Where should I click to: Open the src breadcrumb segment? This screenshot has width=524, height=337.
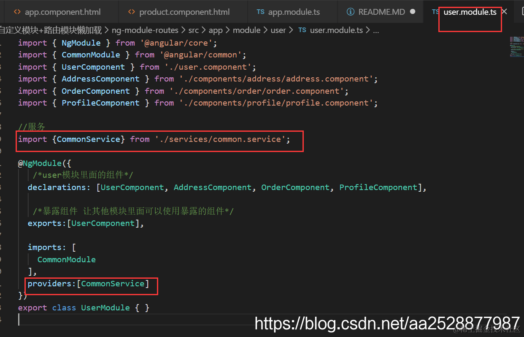pyautogui.click(x=194, y=30)
